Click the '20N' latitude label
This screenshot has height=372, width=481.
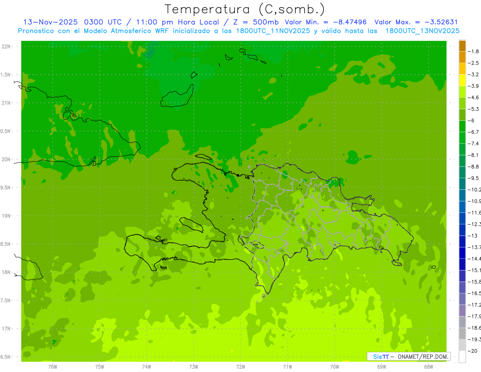click(6, 159)
